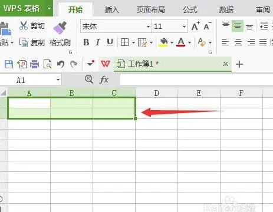Close the 工作簿1 document tab

[x=225, y=64]
